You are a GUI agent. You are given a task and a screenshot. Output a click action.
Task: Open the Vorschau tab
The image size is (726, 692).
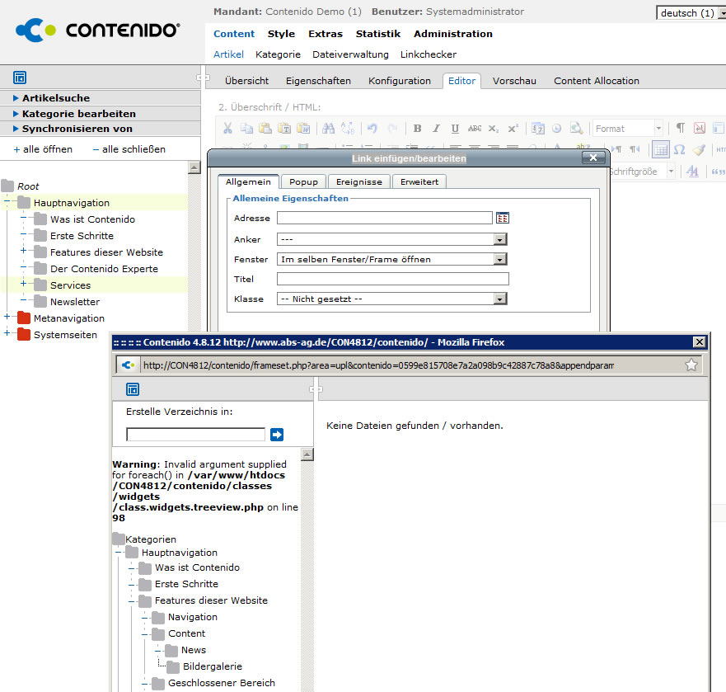[x=514, y=81]
